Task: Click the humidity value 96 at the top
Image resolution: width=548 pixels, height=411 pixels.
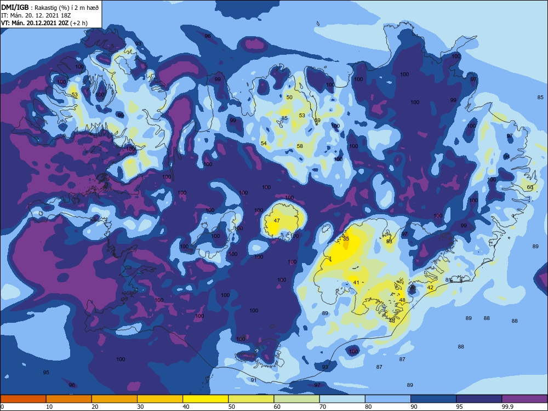Action: coord(208,36)
